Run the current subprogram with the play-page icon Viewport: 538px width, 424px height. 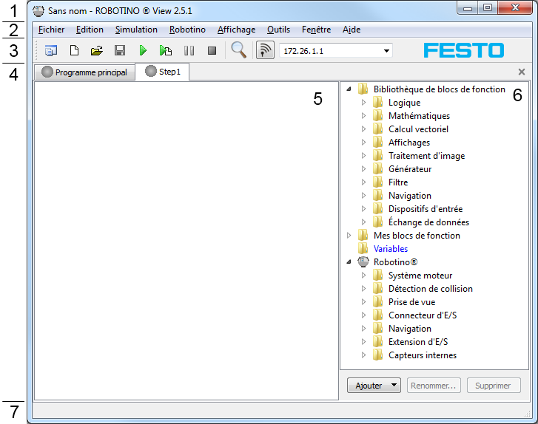(x=166, y=51)
